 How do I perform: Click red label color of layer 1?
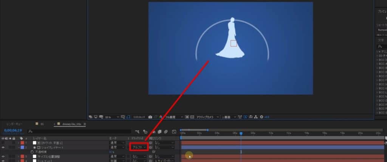22,143
